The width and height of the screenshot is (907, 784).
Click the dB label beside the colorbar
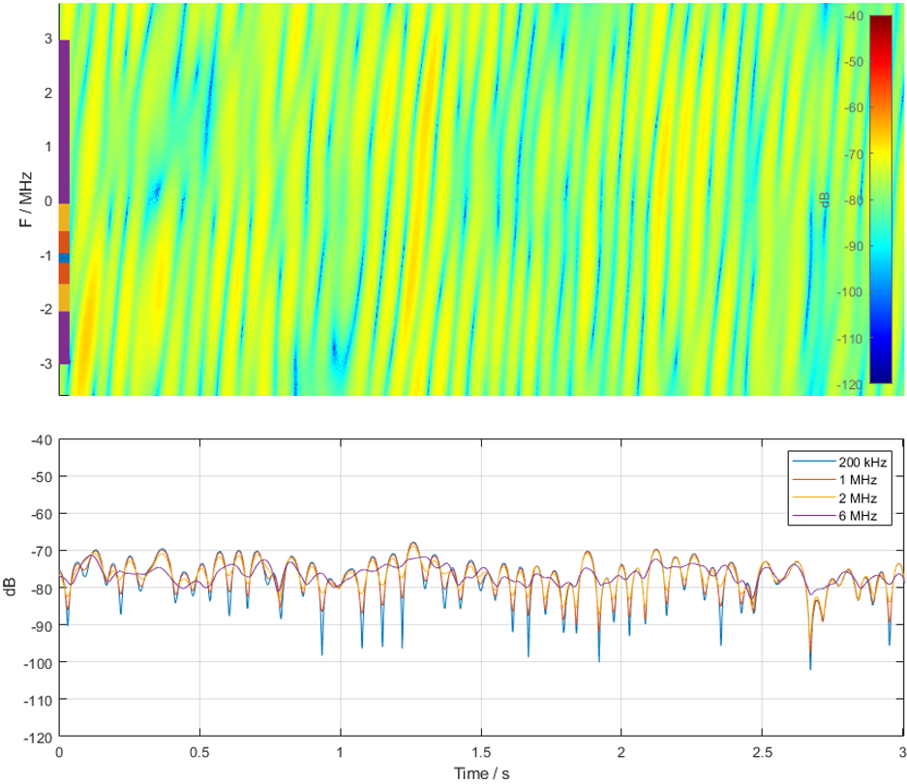pyautogui.click(x=824, y=198)
